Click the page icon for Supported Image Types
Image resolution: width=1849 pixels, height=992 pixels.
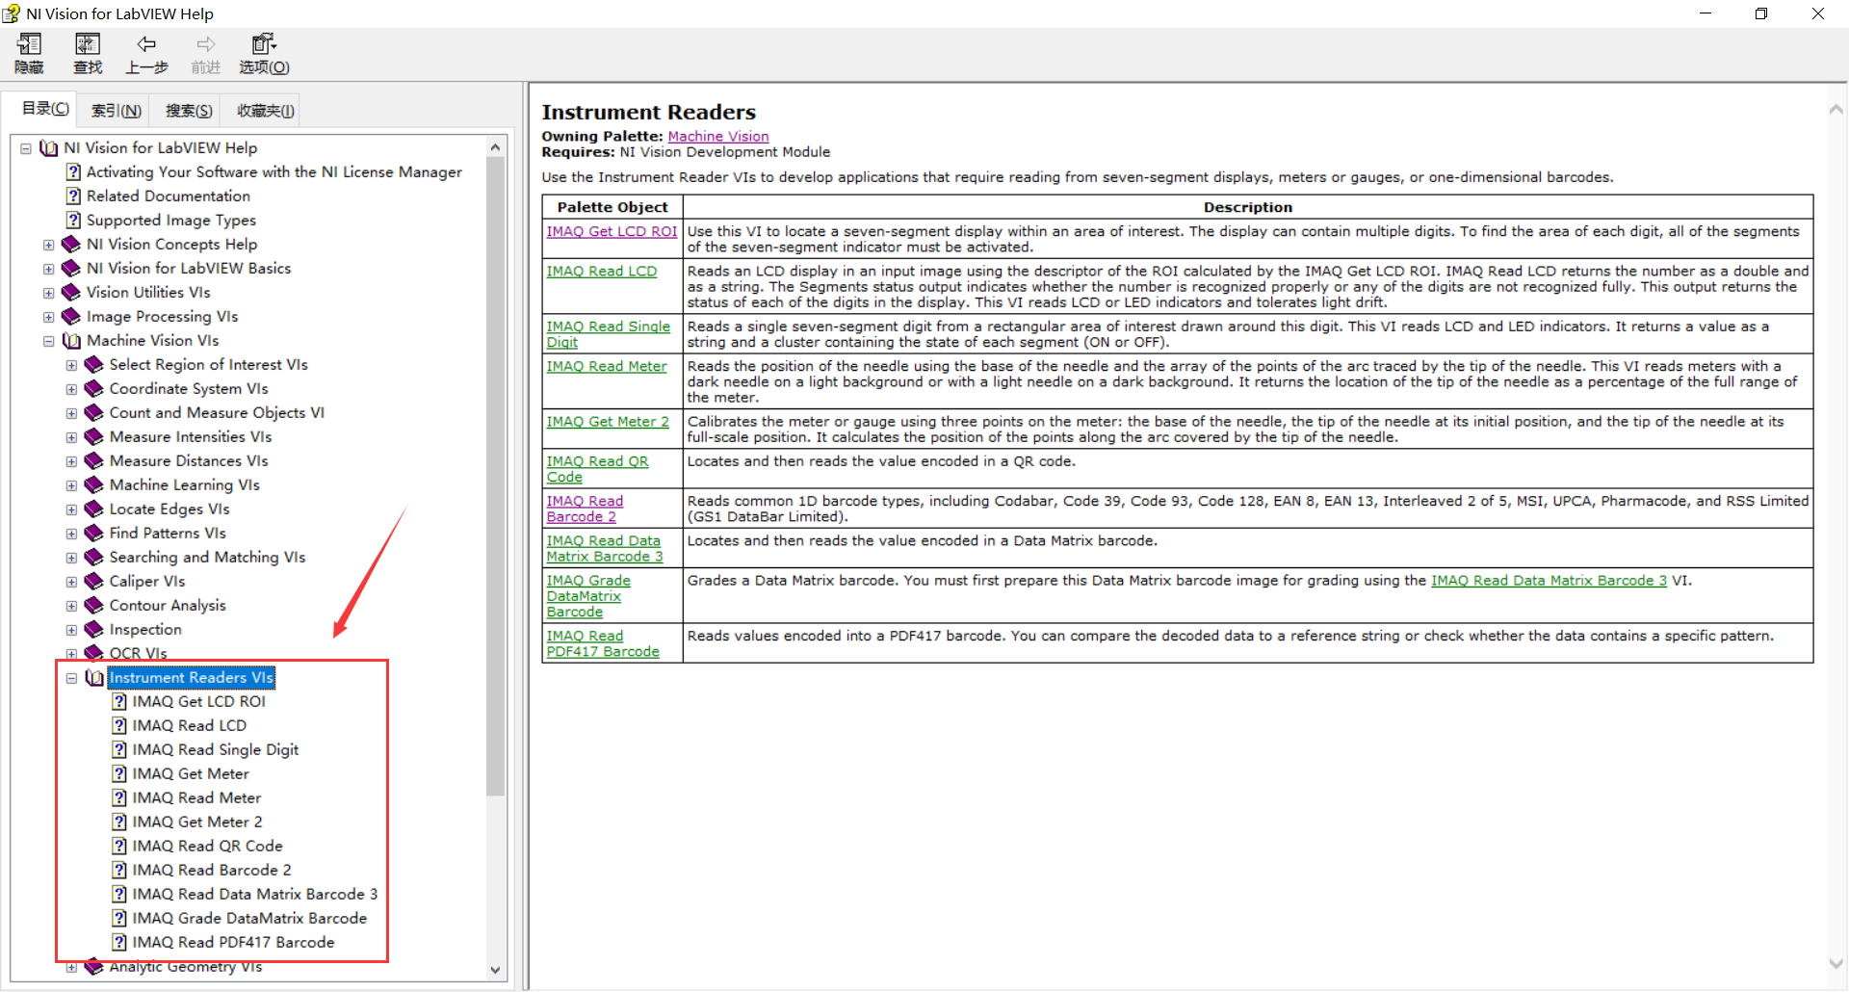coord(73,221)
